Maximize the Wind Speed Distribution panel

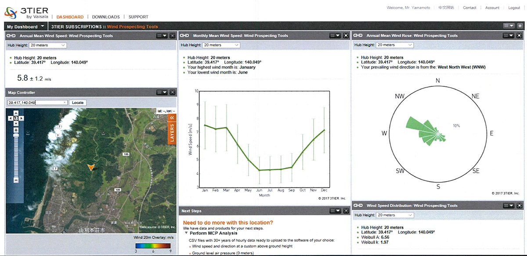pyautogui.click(x=520, y=206)
